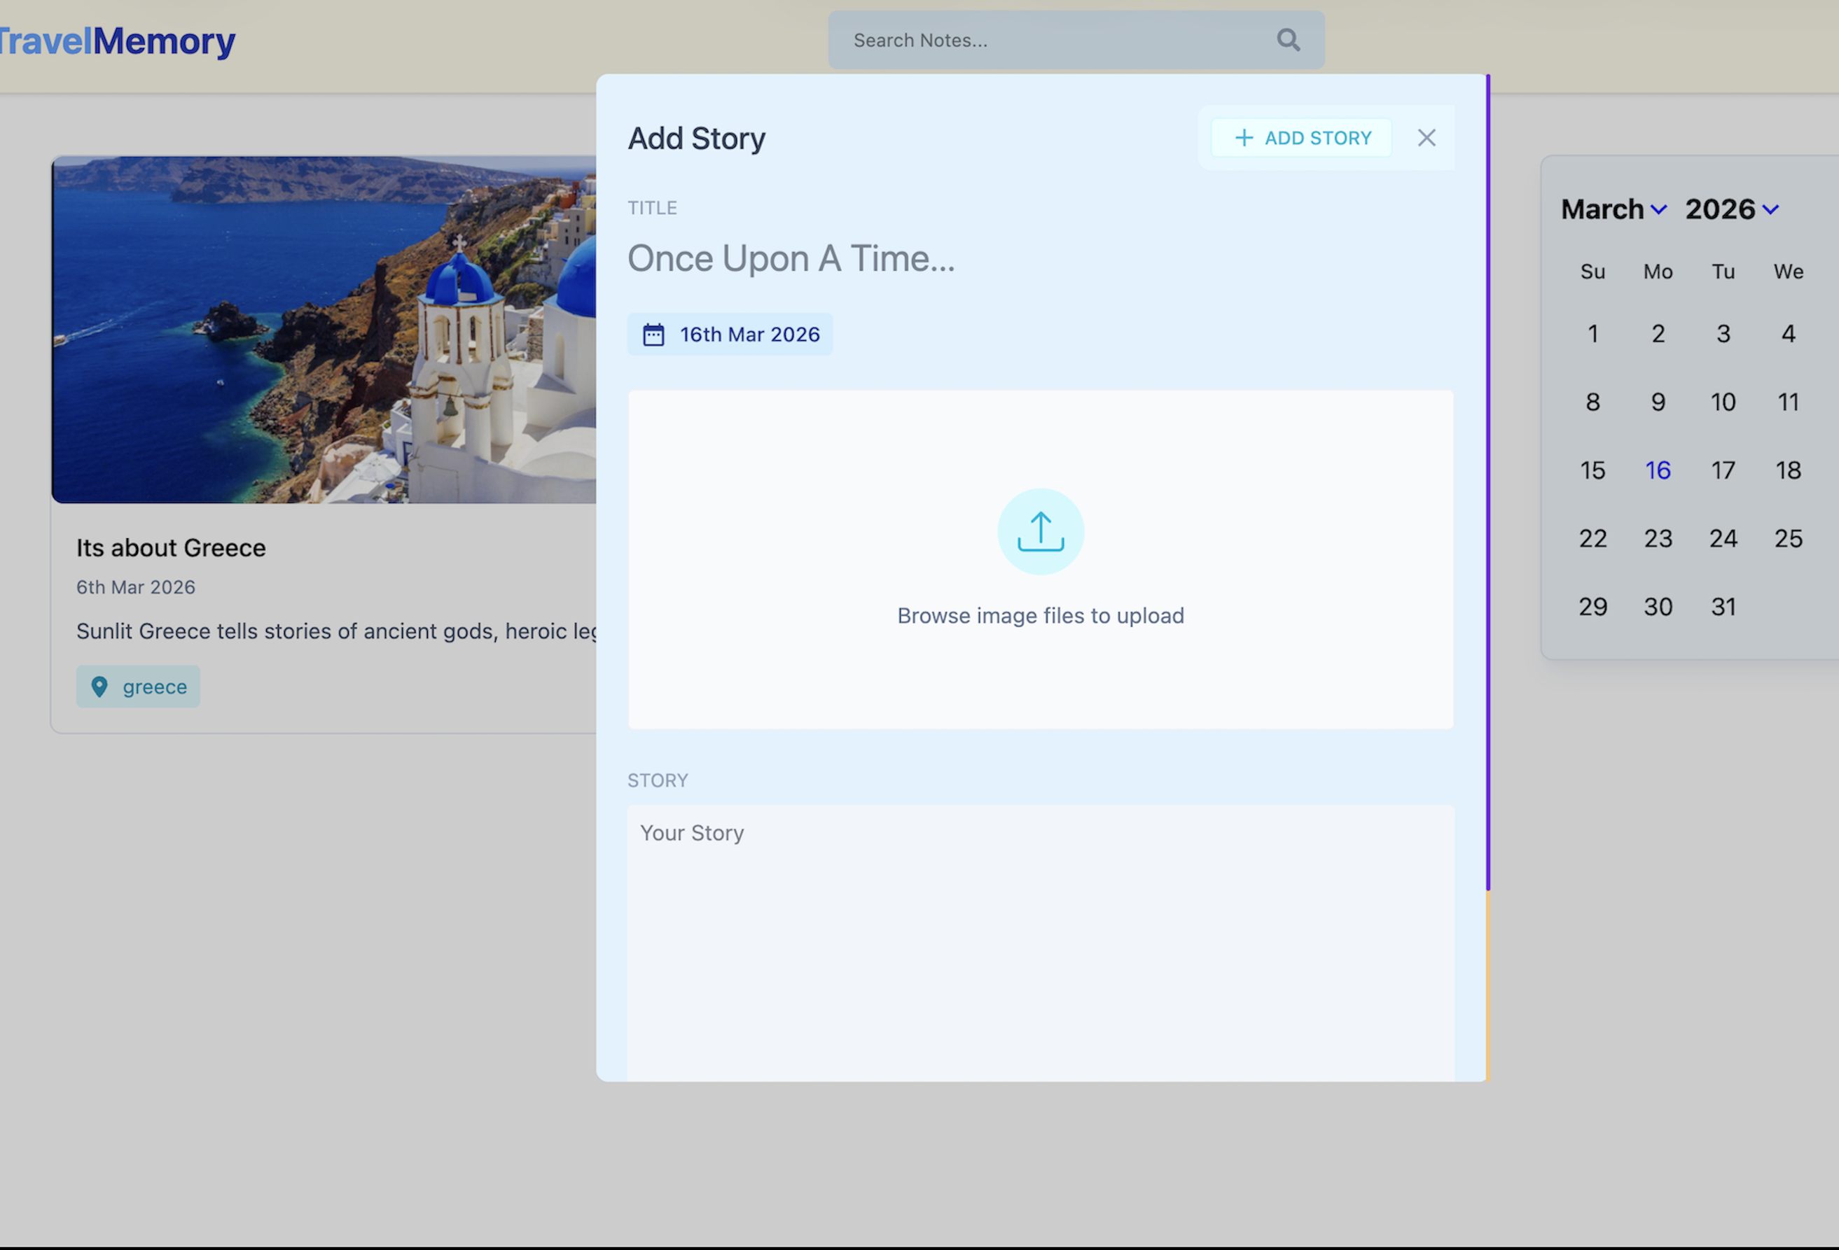1839x1250 pixels.
Task: Select day 4 in the calendar
Action: pyautogui.click(x=1789, y=334)
